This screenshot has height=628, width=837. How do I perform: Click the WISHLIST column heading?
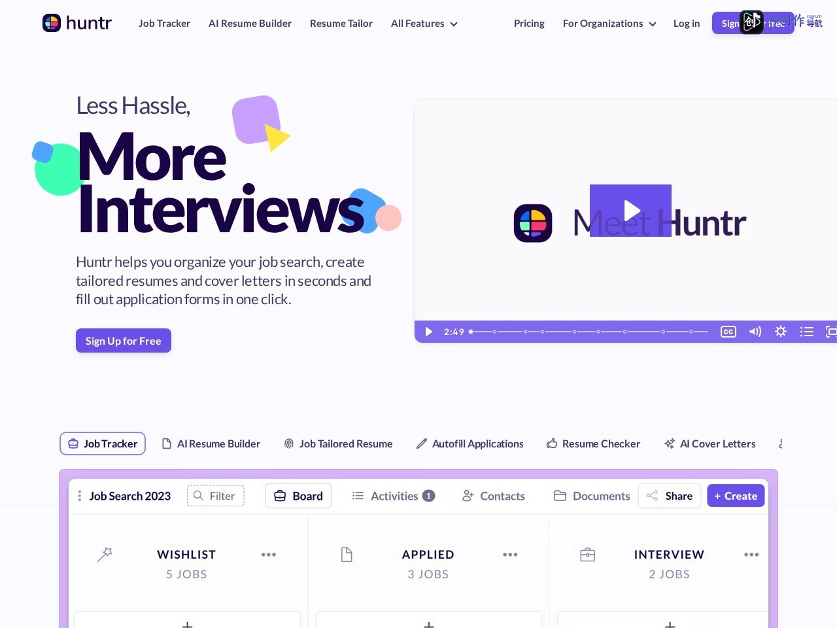click(186, 555)
